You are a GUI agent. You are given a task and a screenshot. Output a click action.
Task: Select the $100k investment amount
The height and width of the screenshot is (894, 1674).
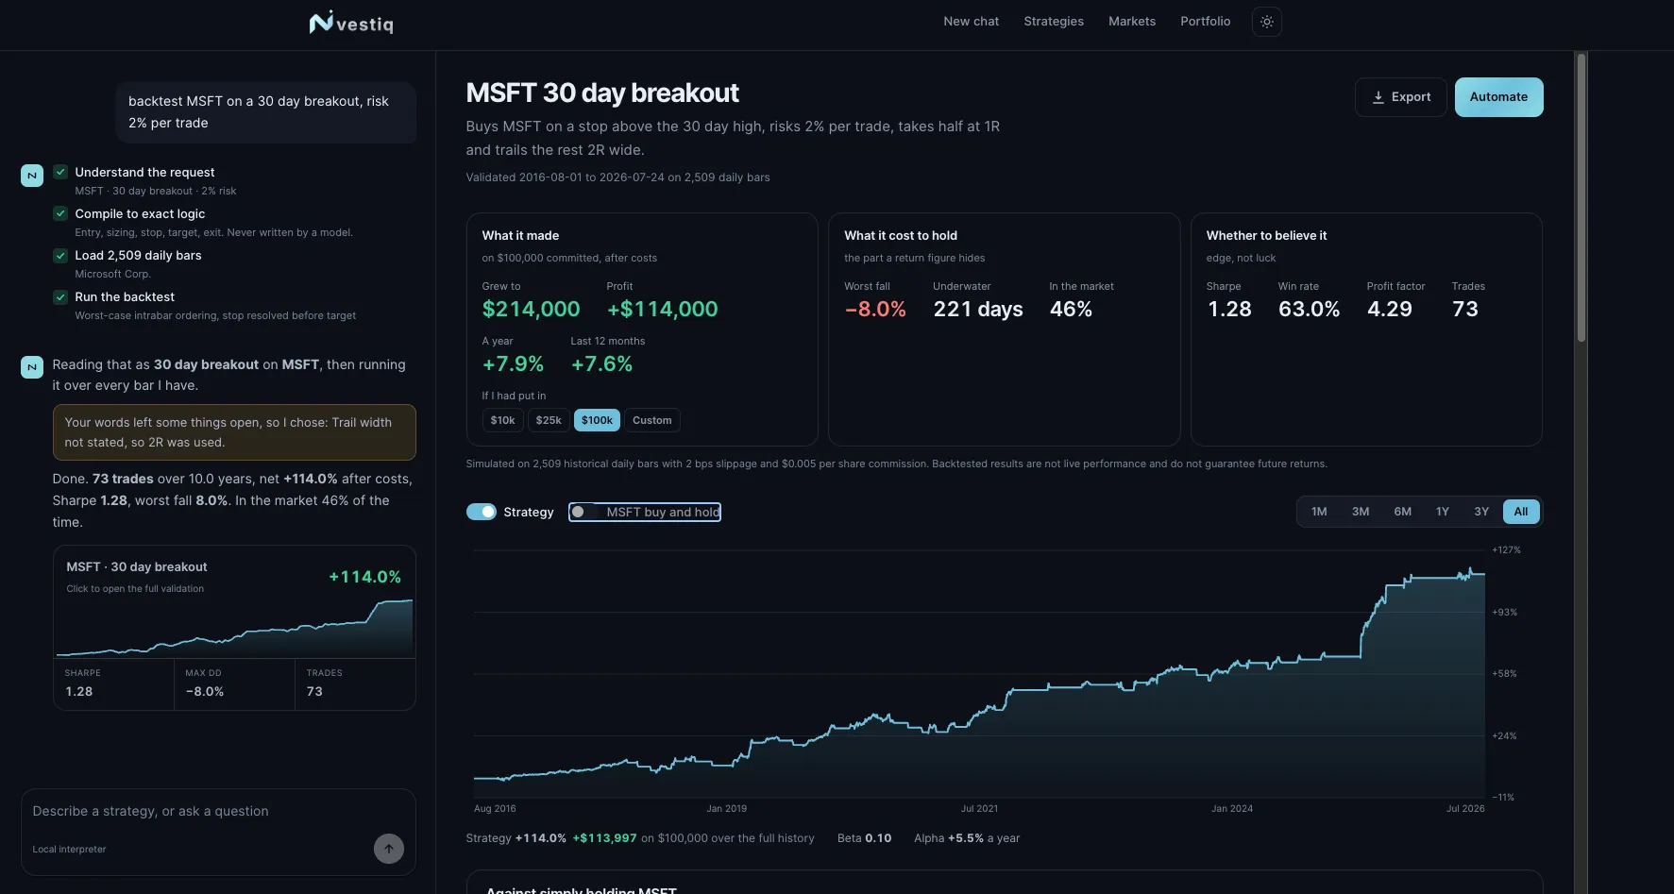pos(597,420)
